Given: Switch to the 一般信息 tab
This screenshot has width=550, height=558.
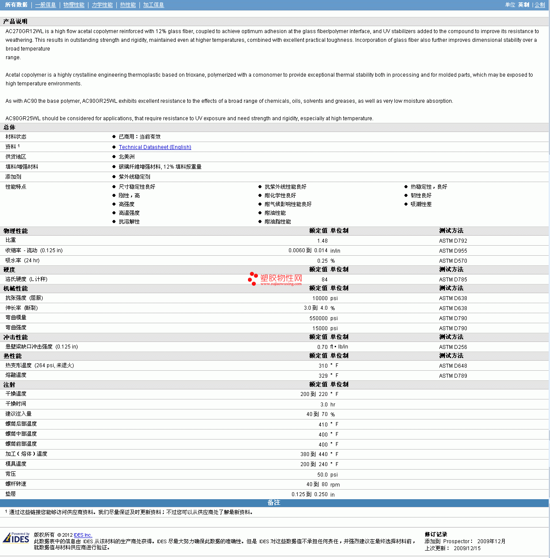Looking at the screenshot, I should (x=46, y=5).
